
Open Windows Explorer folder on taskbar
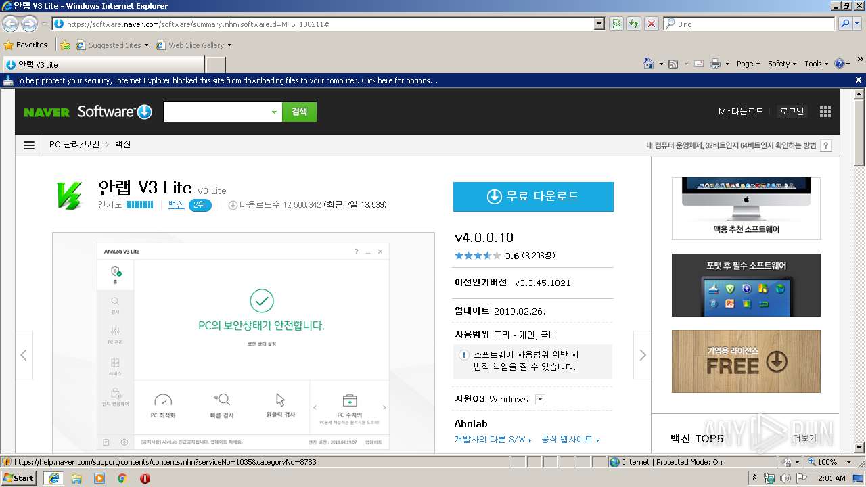pyautogui.click(x=76, y=478)
